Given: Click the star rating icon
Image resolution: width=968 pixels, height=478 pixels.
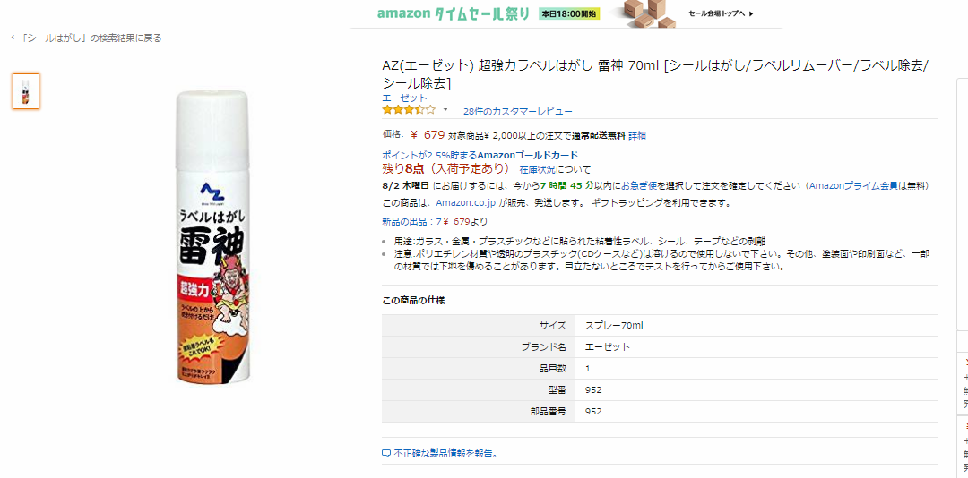Looking at the screenshot, I should (409, 110).
